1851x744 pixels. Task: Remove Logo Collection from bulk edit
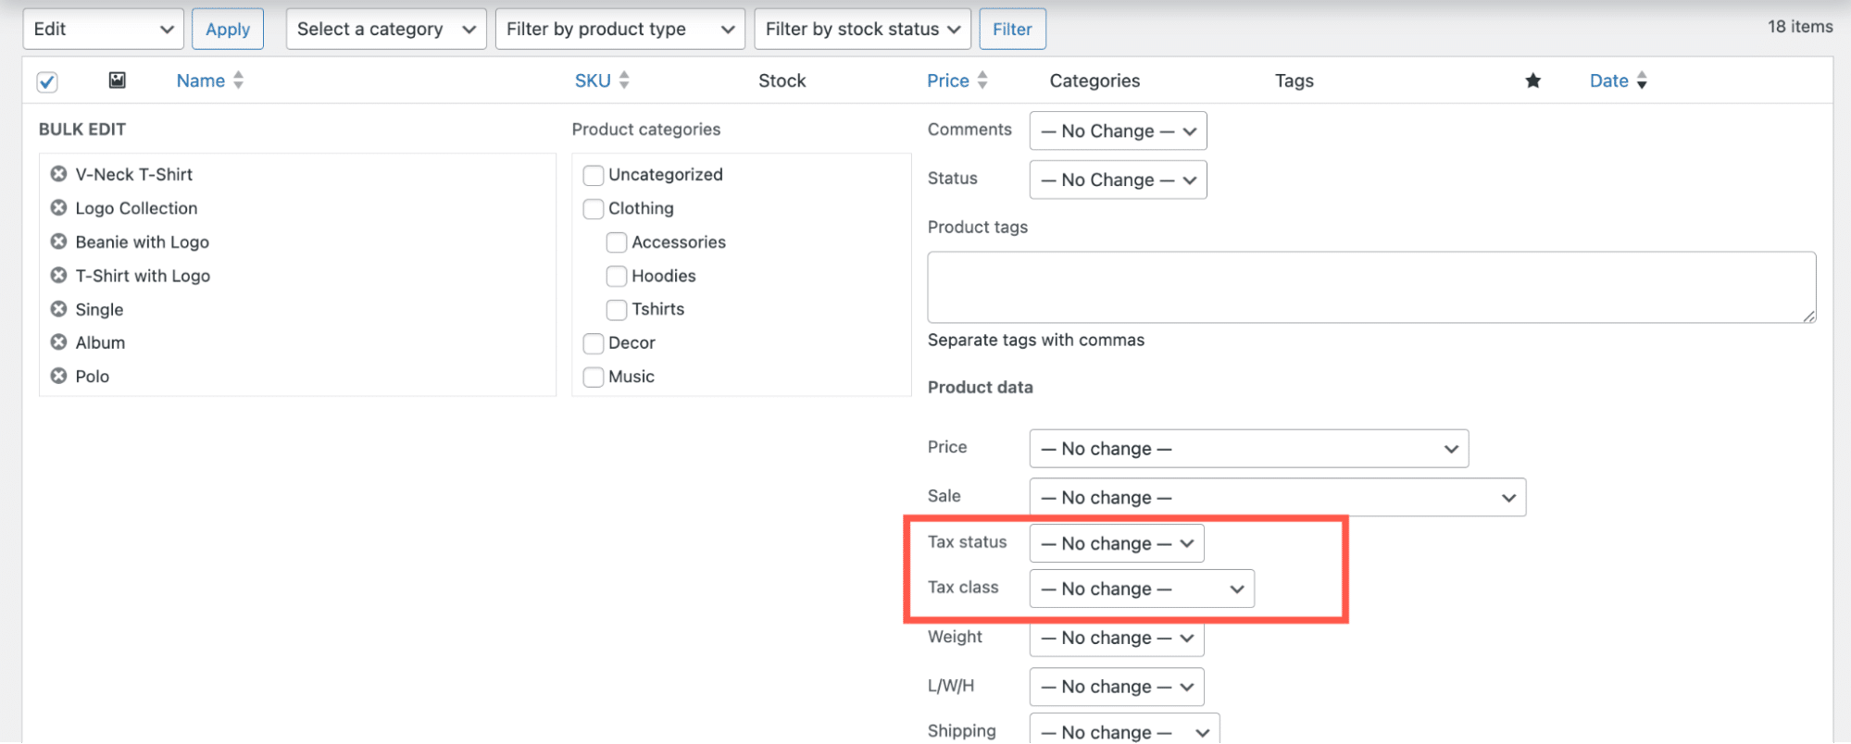[58, 207]
